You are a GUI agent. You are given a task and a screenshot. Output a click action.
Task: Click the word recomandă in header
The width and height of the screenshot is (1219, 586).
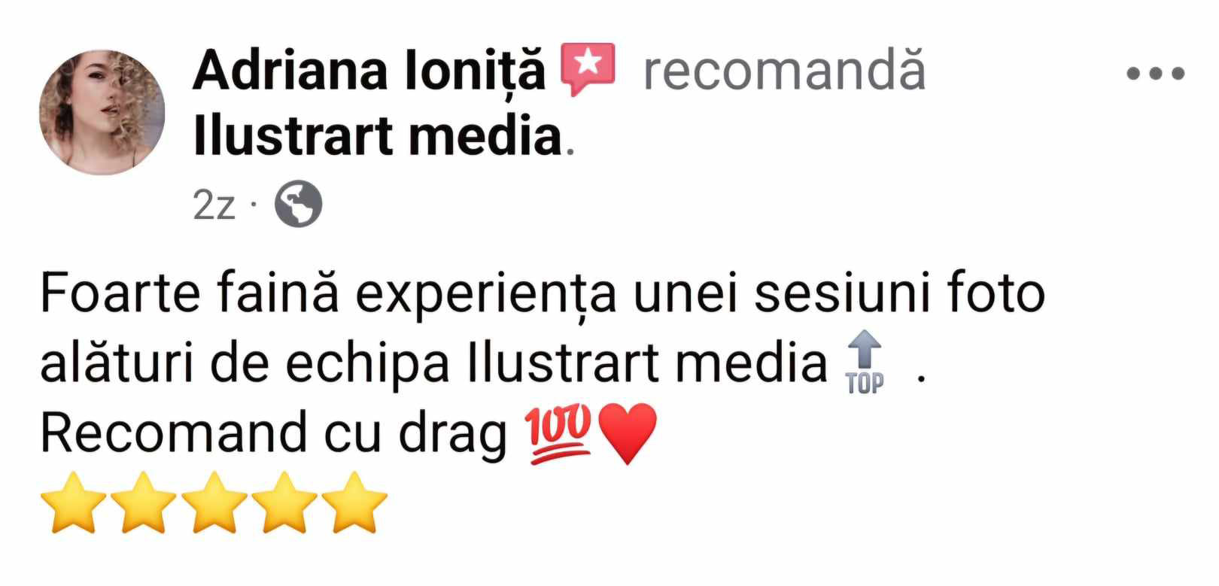click(x=784, y=71)
